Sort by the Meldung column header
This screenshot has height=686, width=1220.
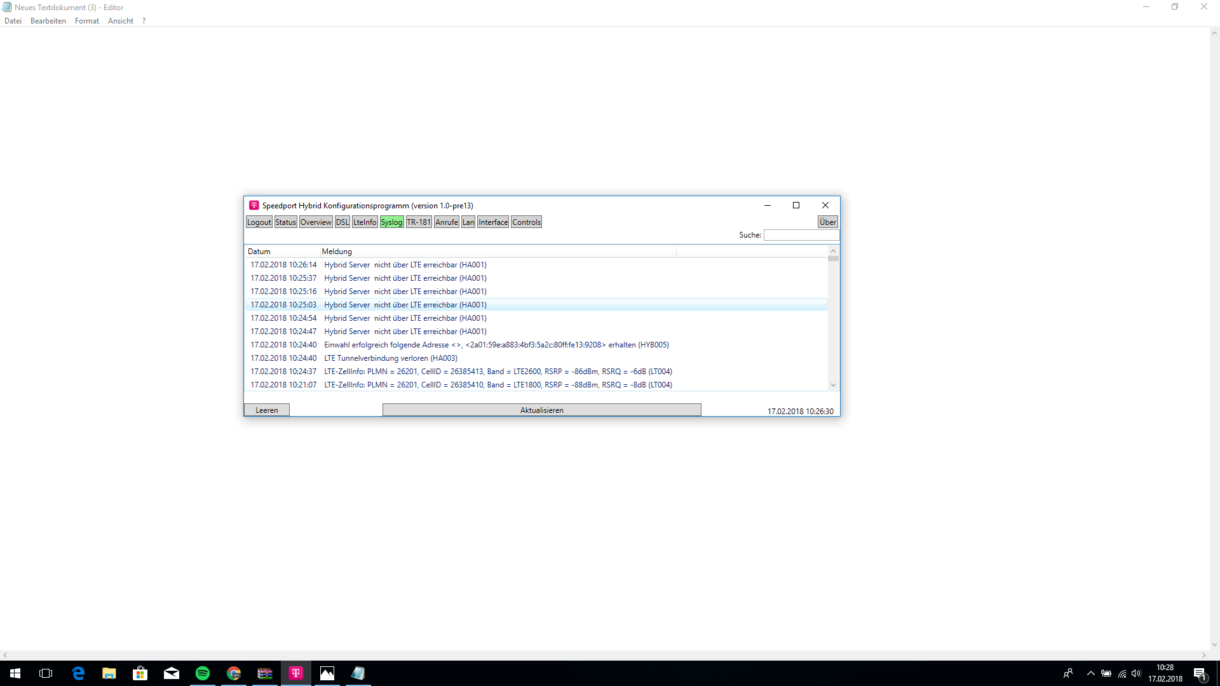click(498, 252)
